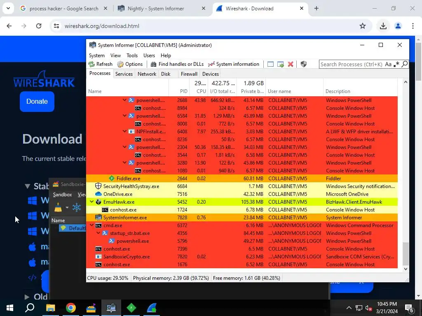Open Wireshark from the Windows taskbar
Viewport: 422px width, 316px height.
(x=152, y=308)
